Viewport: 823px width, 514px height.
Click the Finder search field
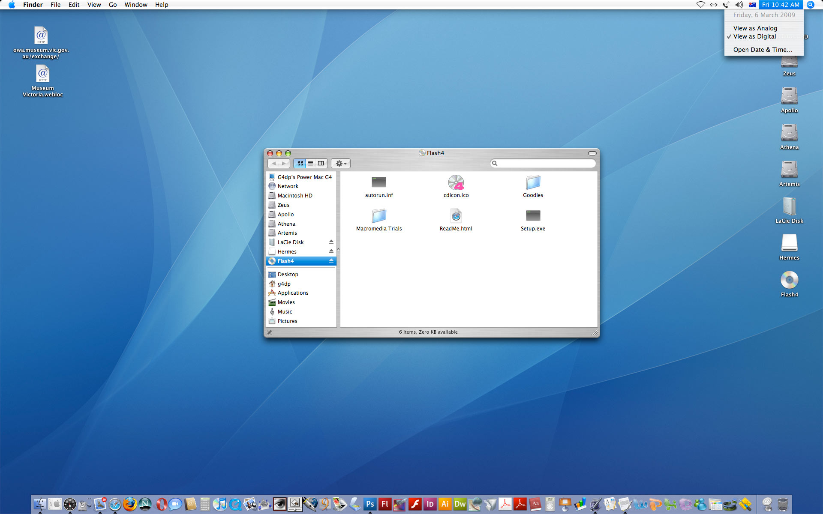(545, 163)
